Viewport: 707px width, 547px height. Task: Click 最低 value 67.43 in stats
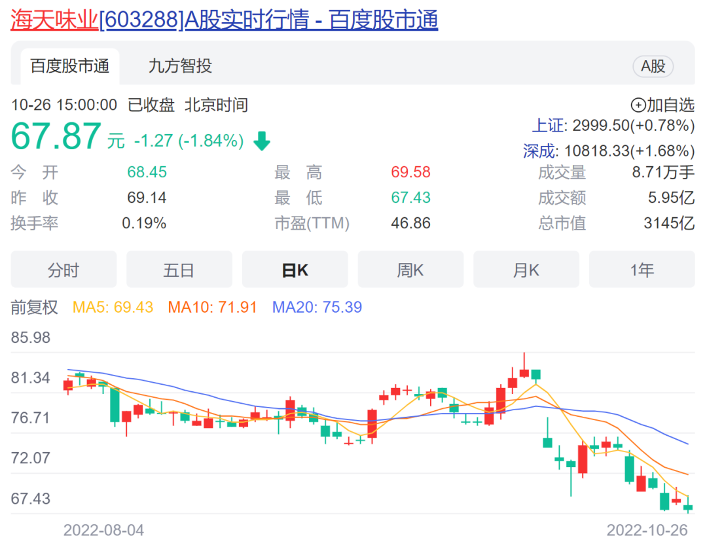410,198
